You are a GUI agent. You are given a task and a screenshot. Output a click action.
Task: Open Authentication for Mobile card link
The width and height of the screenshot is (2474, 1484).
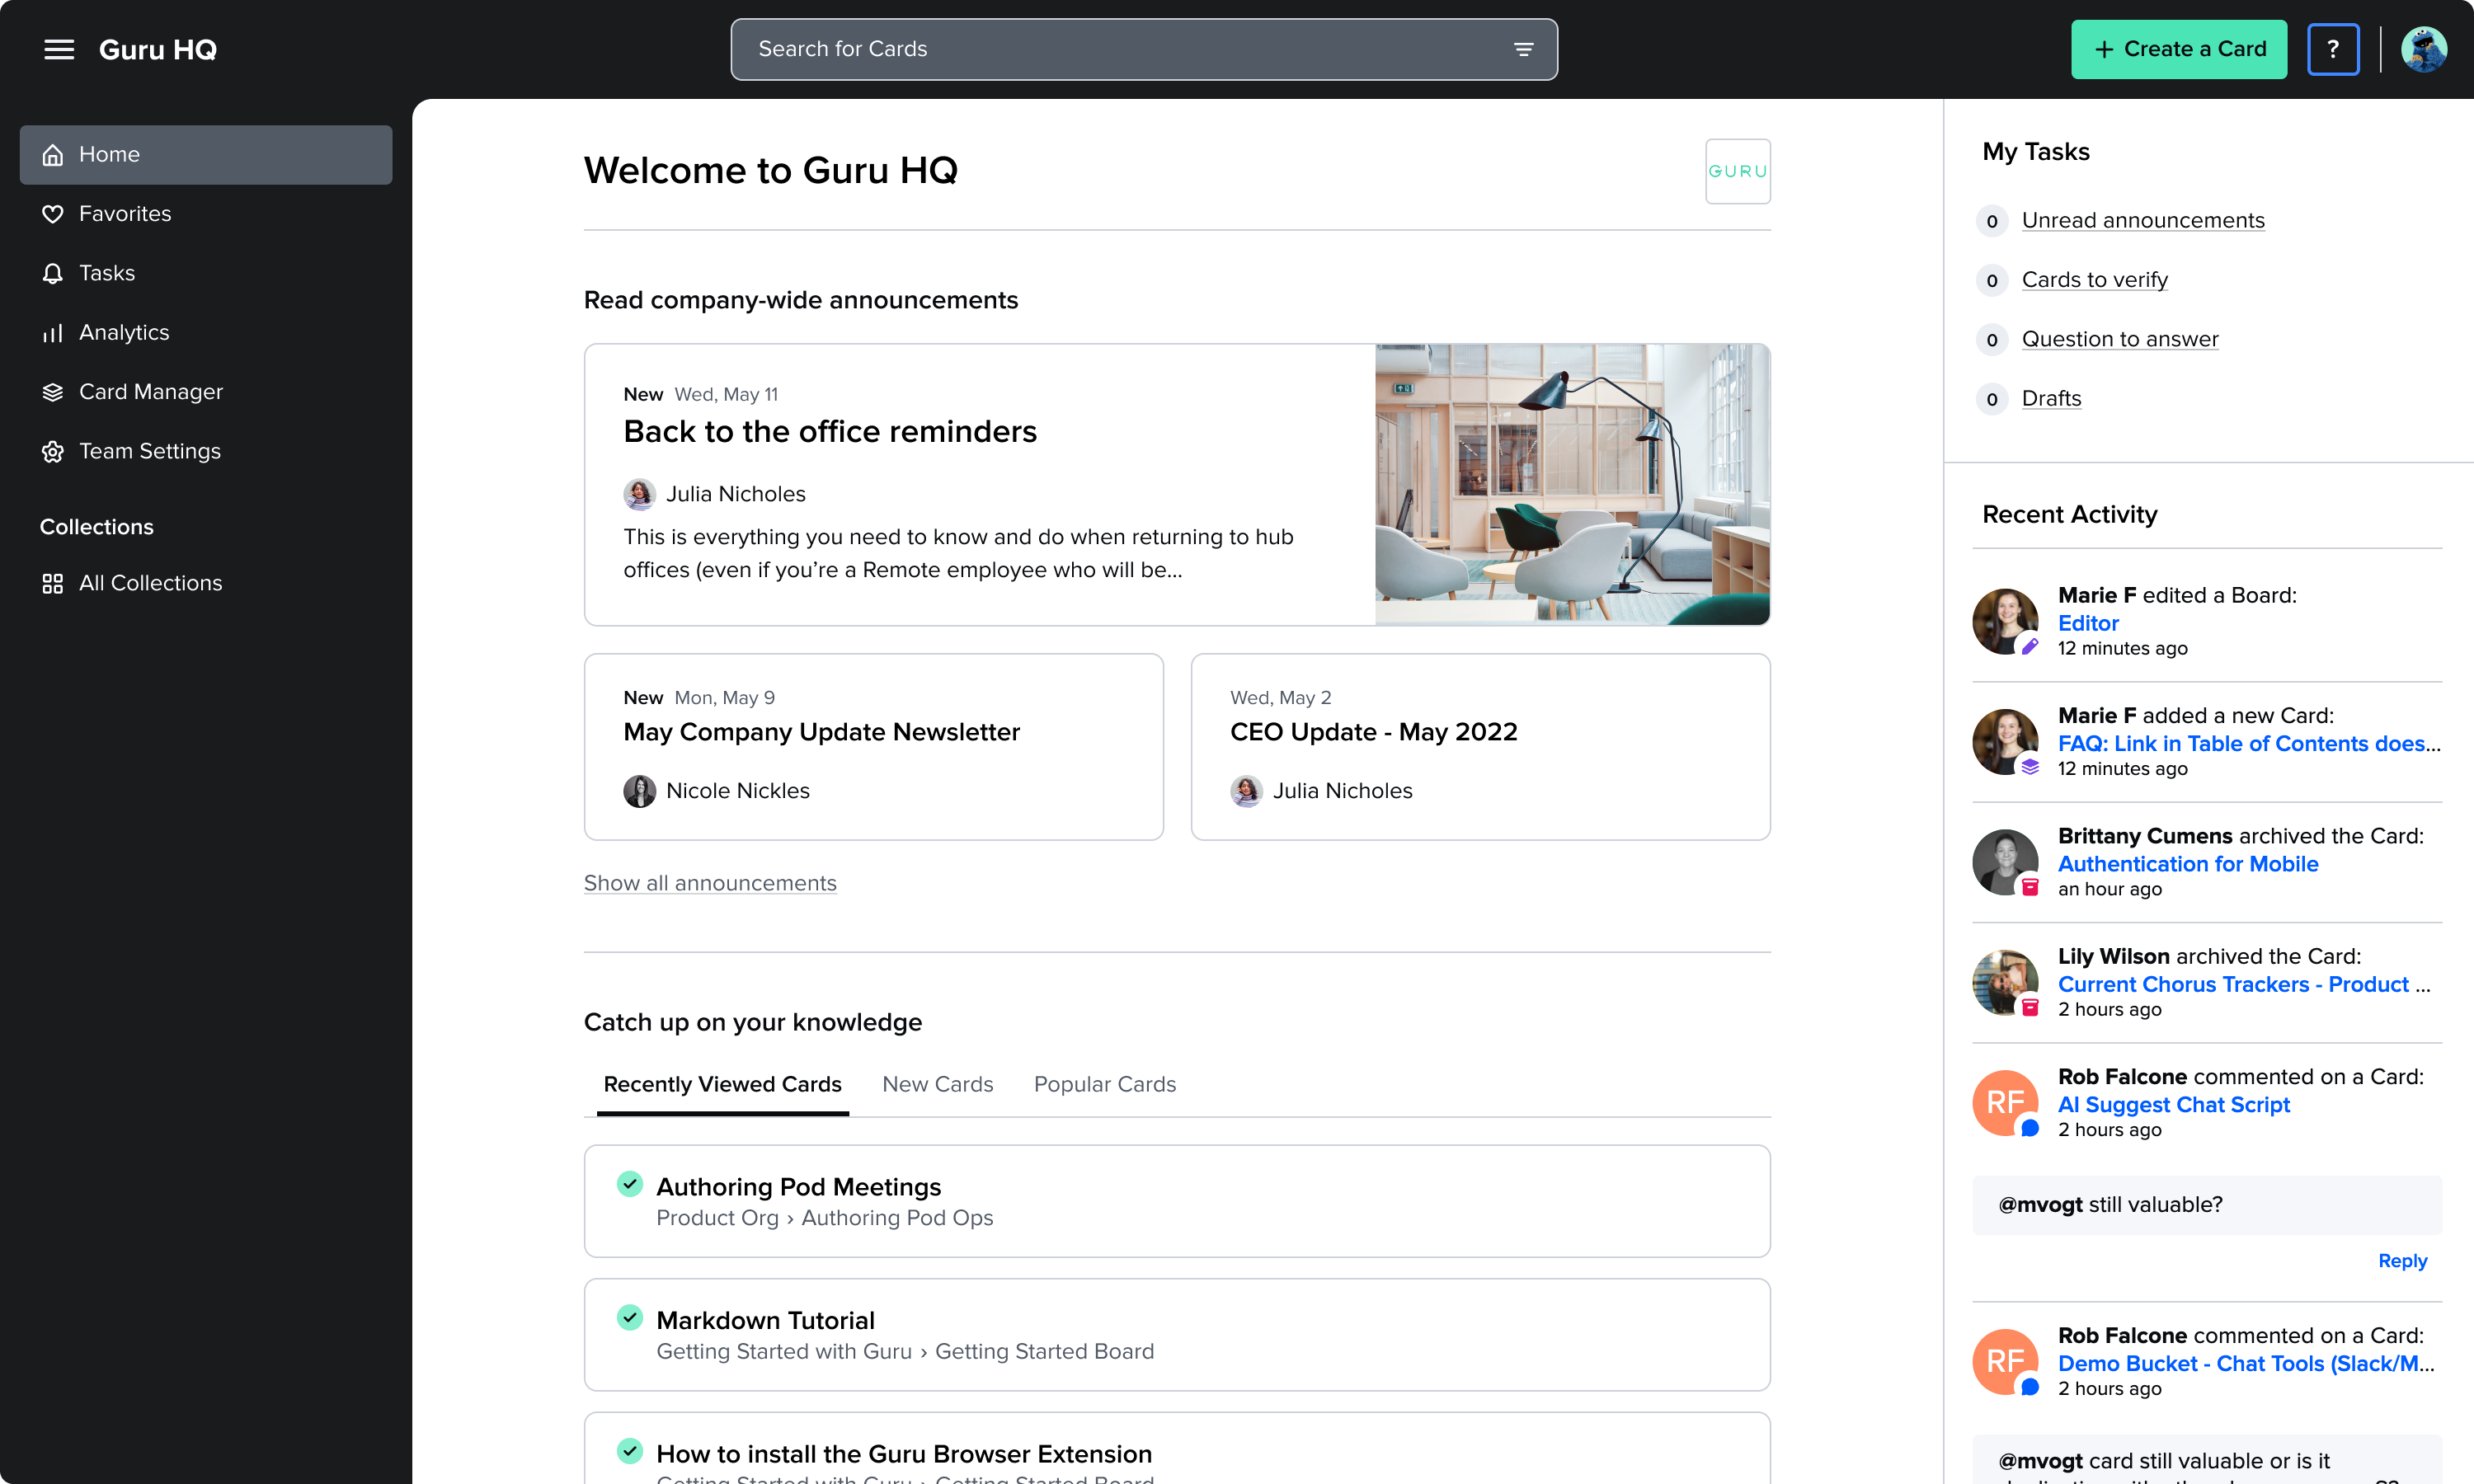[x=2188, y=864]
